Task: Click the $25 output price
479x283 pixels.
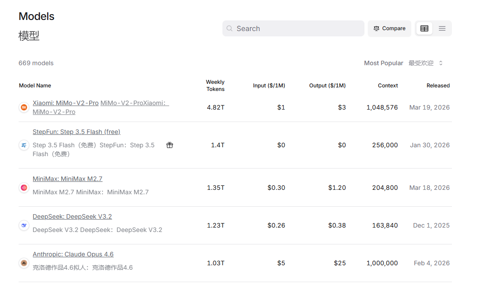Action: [x=340, y=263]
